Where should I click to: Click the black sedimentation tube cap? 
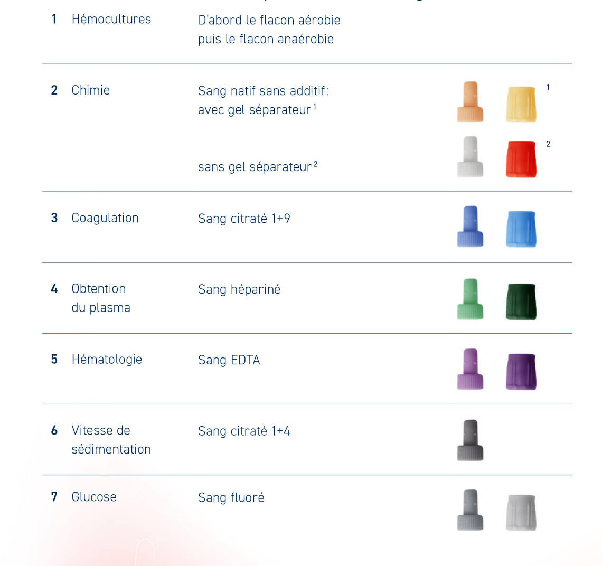coord(470,440)
